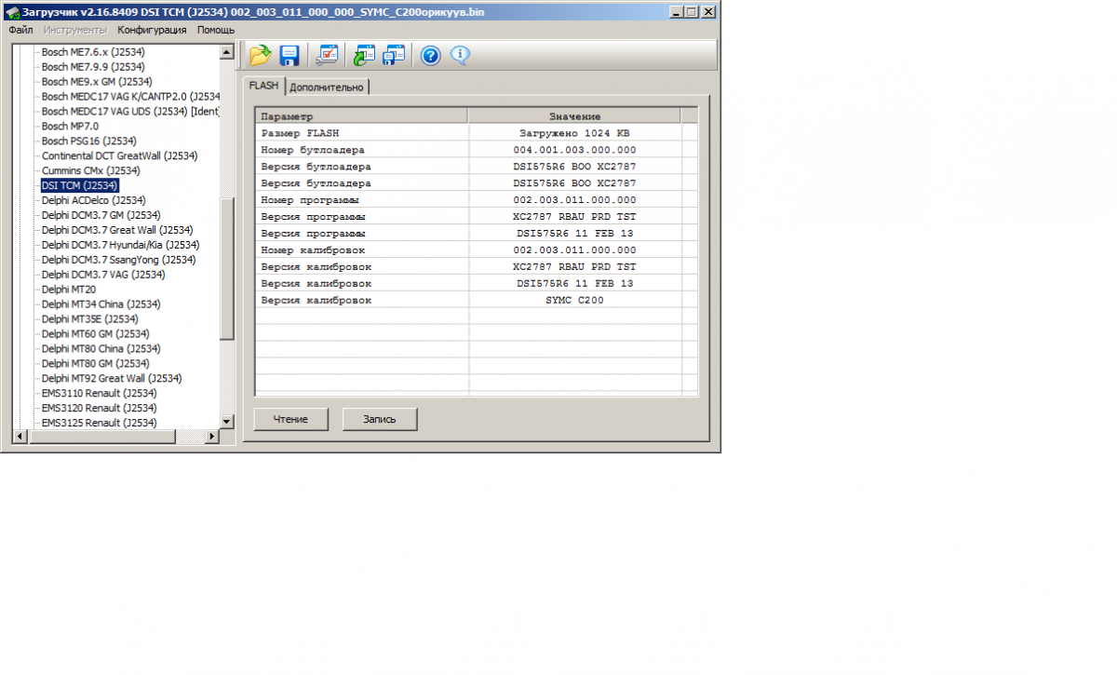Select Delphi MT20 in the list
Viewport: 1117px width, 675px height.
(x=69, y=290)
